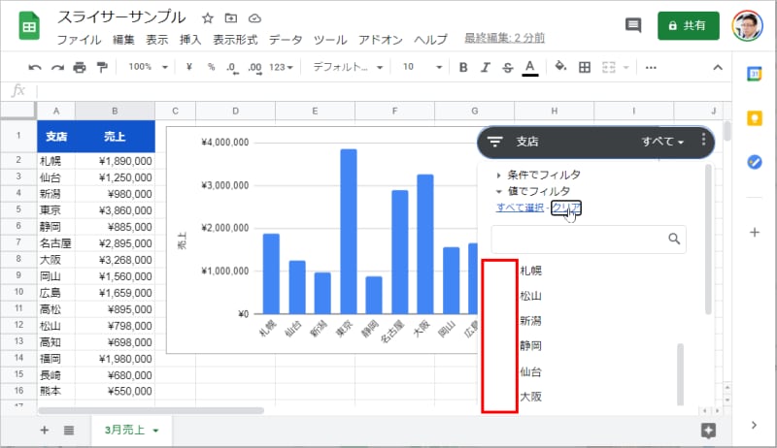
Task: Open the fill color picker
Action: click(x=560, y=66)
